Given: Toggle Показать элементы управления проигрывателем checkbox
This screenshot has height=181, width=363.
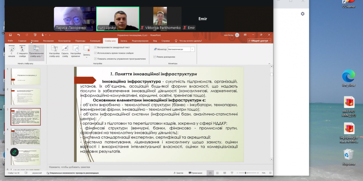Looking at the screenshot, I should tap(95, 59).
